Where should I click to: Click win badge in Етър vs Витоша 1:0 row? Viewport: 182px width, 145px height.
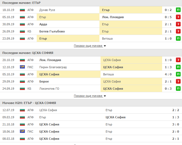pos(178,39)
